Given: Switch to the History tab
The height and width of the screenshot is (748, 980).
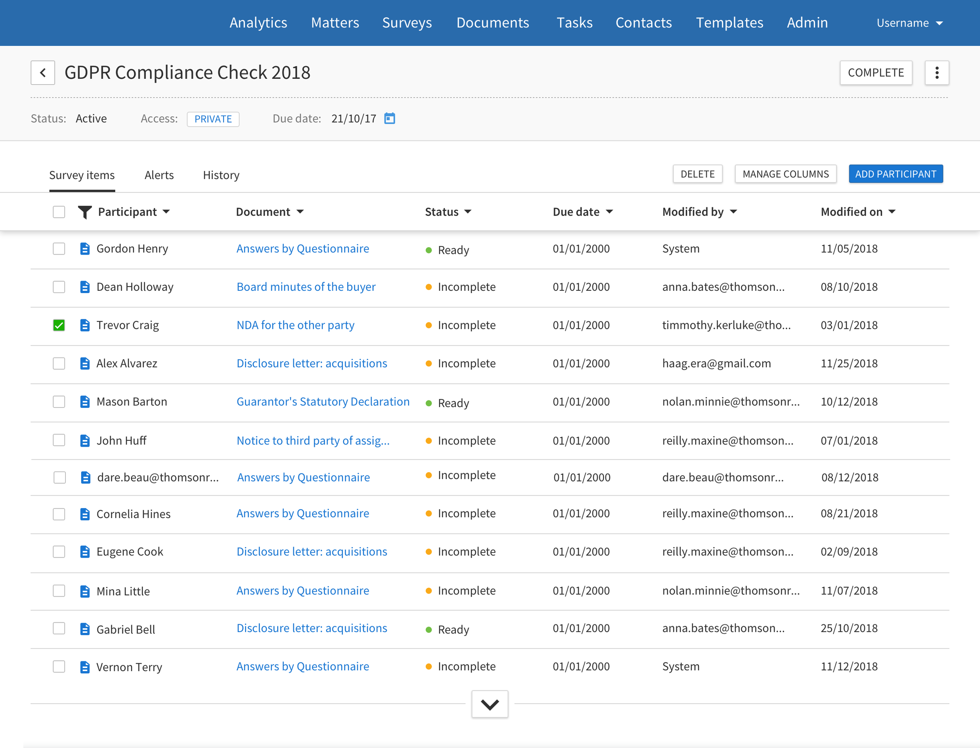Looking at the screenshot, I should tap(221, 175).
